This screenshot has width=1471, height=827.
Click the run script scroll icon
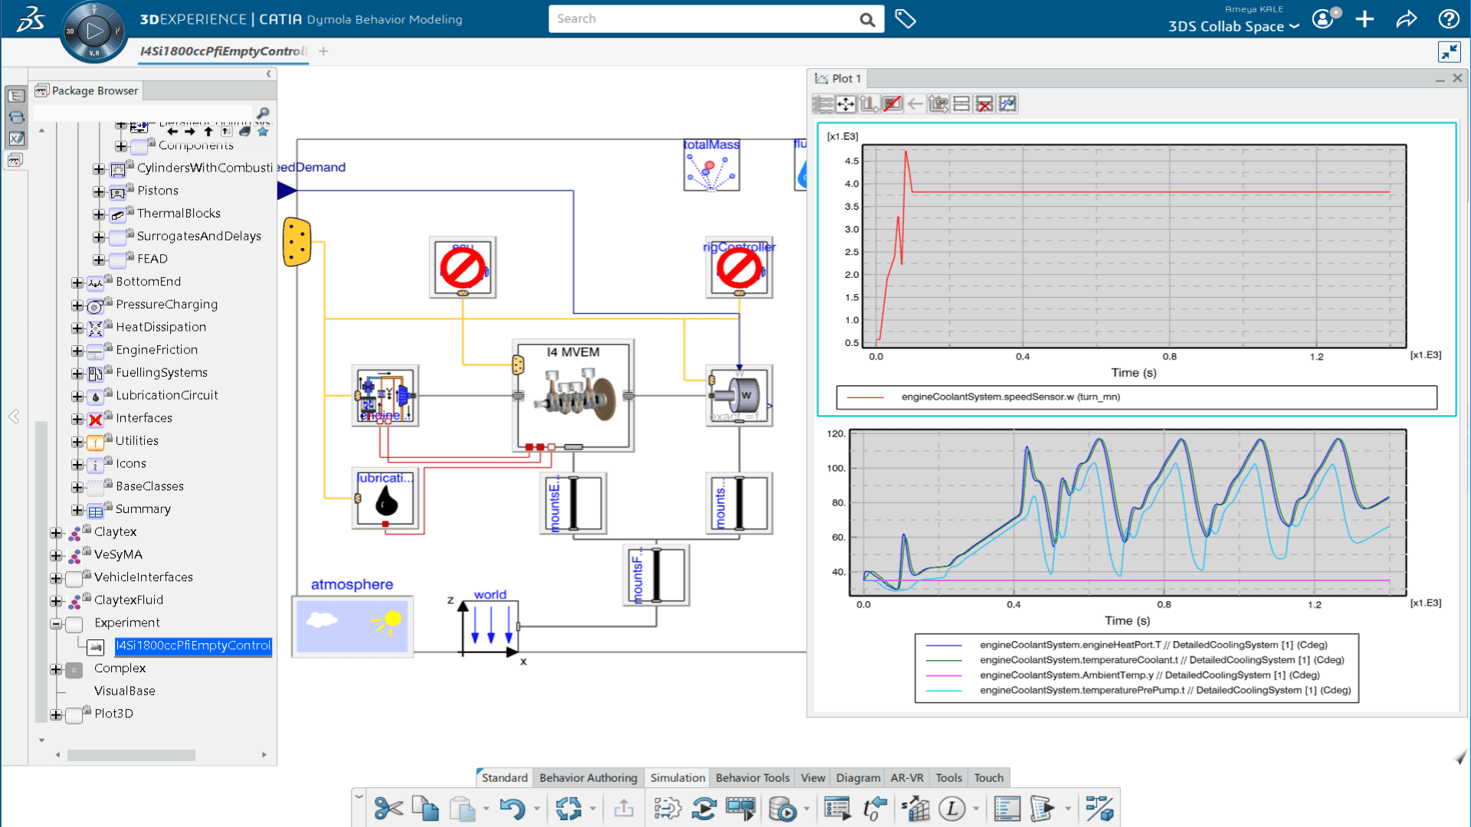pos(1043,808)
